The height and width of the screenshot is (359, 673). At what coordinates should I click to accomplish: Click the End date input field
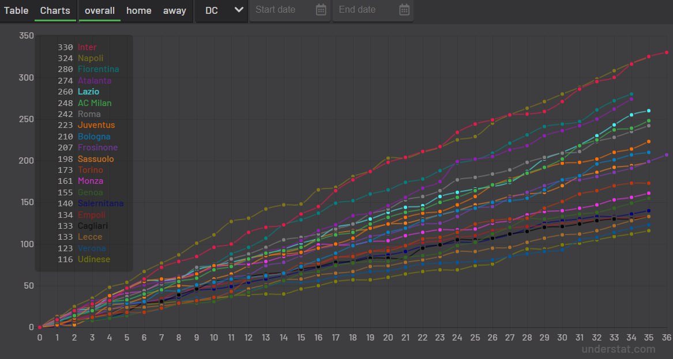pos(366,10)
